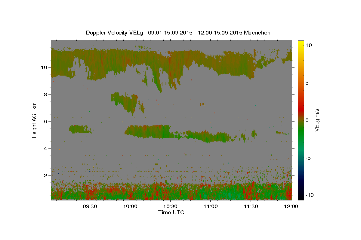Select the 11:00 time tick label
Viewport: 361px width, 240px height.
(x=211, y=206)
